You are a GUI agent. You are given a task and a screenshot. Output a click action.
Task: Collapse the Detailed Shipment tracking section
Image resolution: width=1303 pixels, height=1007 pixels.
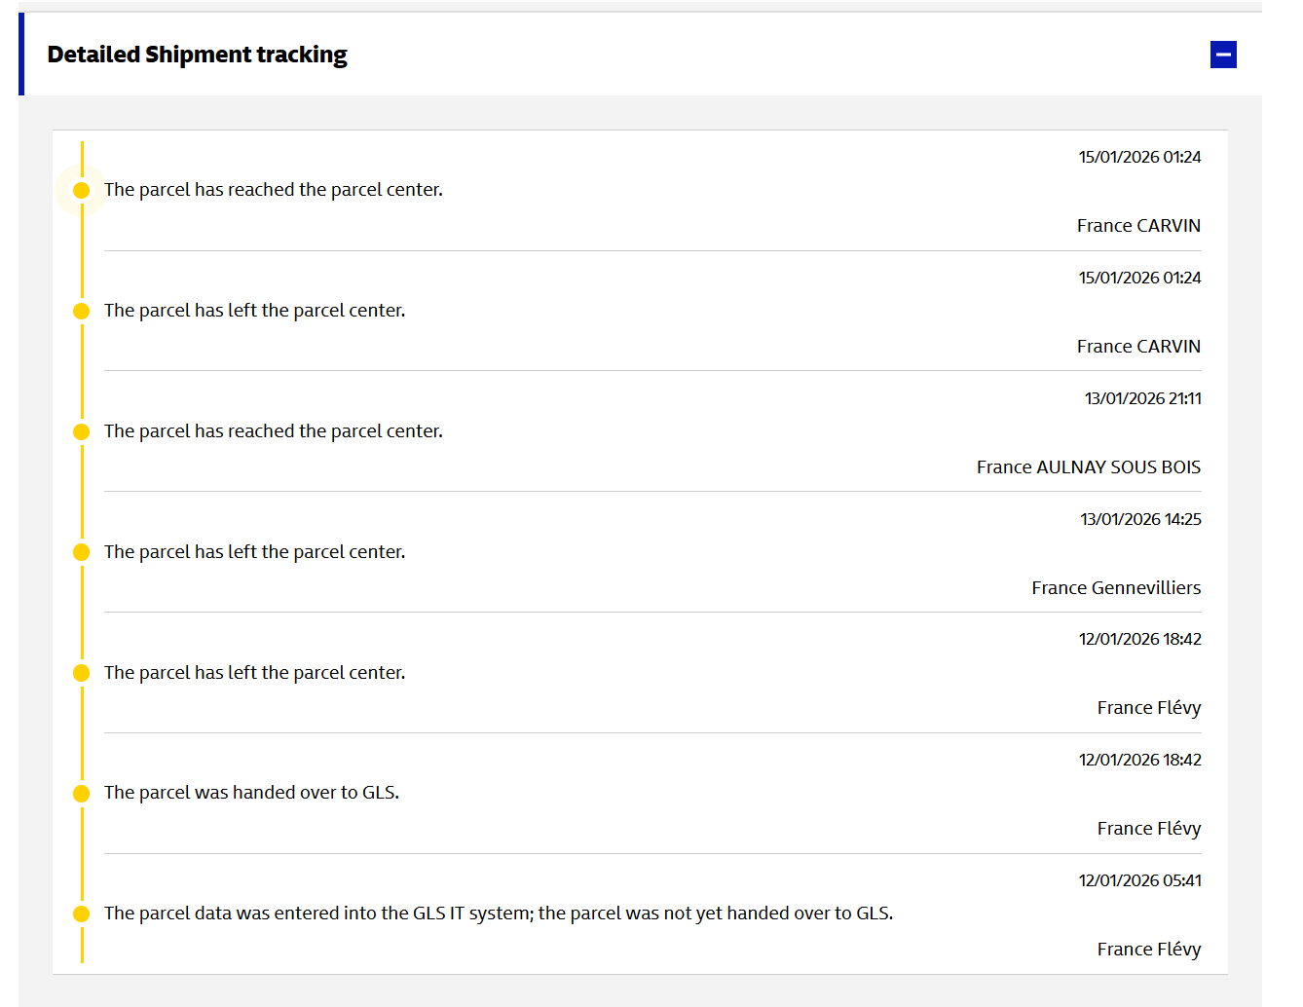[x=1223, y=55]
